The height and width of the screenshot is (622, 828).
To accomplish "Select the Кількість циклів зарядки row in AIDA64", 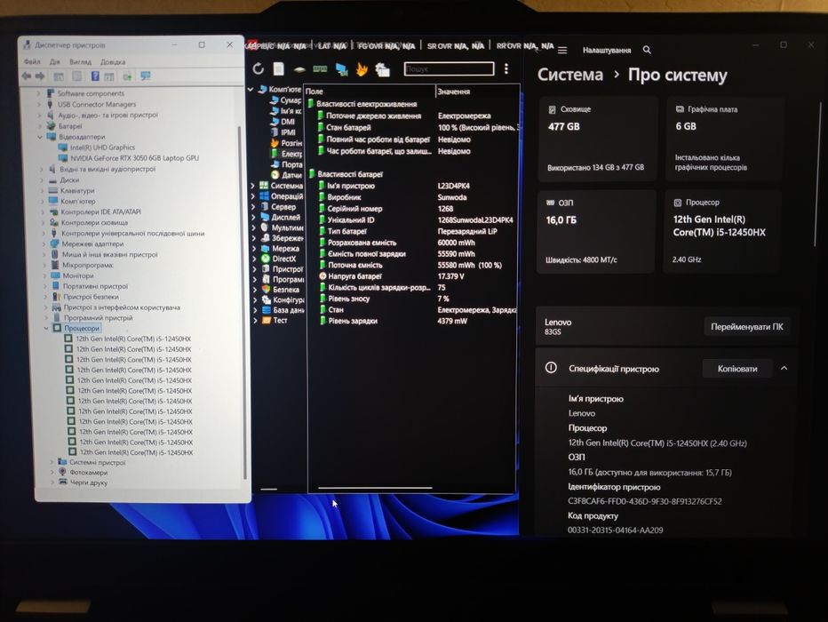I will [412, 288].
